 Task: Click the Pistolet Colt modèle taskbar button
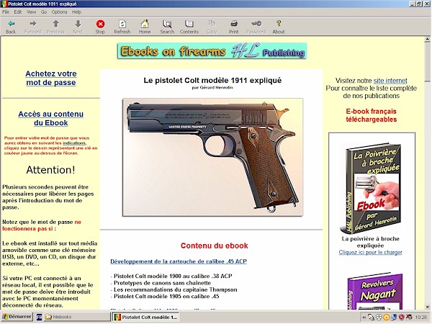[145, 317]
